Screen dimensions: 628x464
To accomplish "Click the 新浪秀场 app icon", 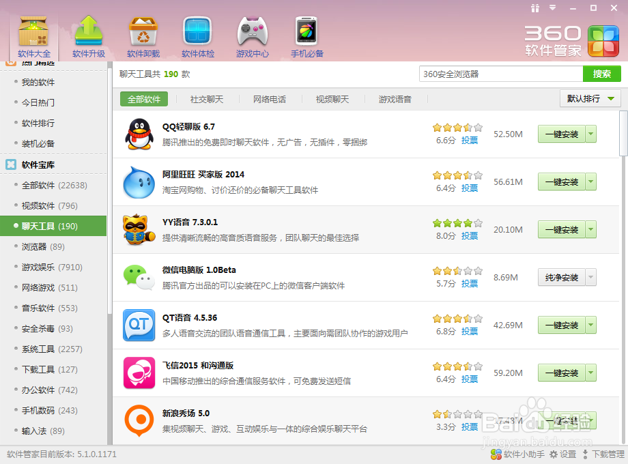I will (139, 420).
